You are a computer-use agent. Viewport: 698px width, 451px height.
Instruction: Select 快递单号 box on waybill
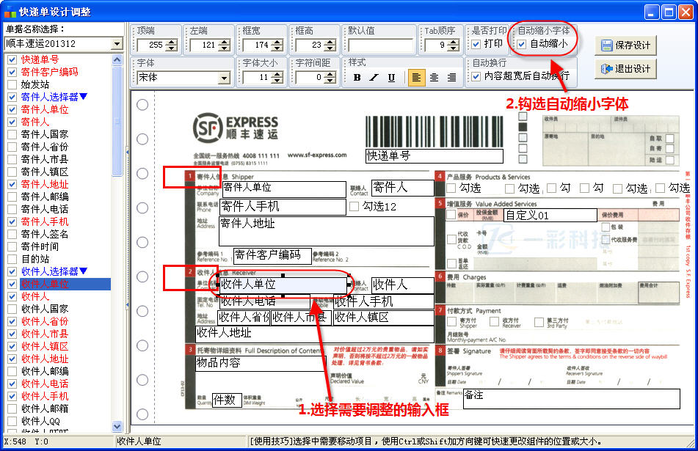(434, 155)
